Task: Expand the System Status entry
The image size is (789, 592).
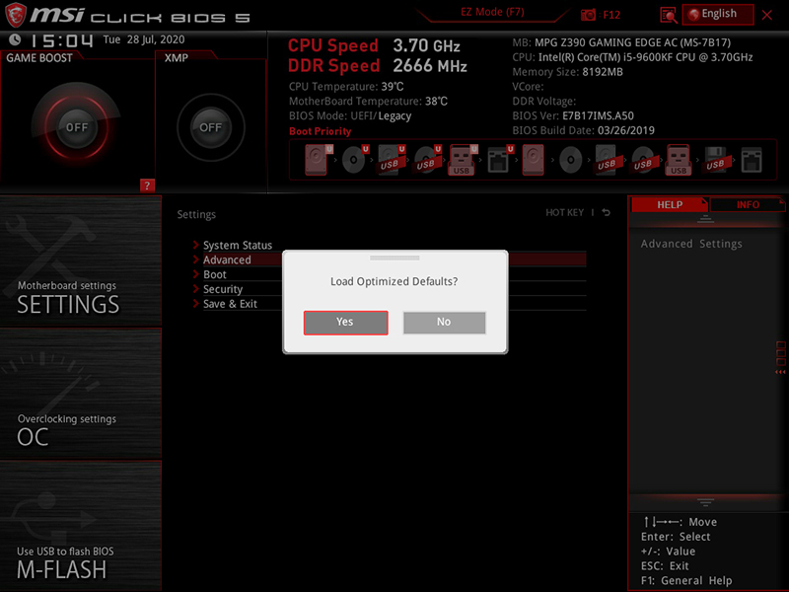Action: [x=238, y=246]
